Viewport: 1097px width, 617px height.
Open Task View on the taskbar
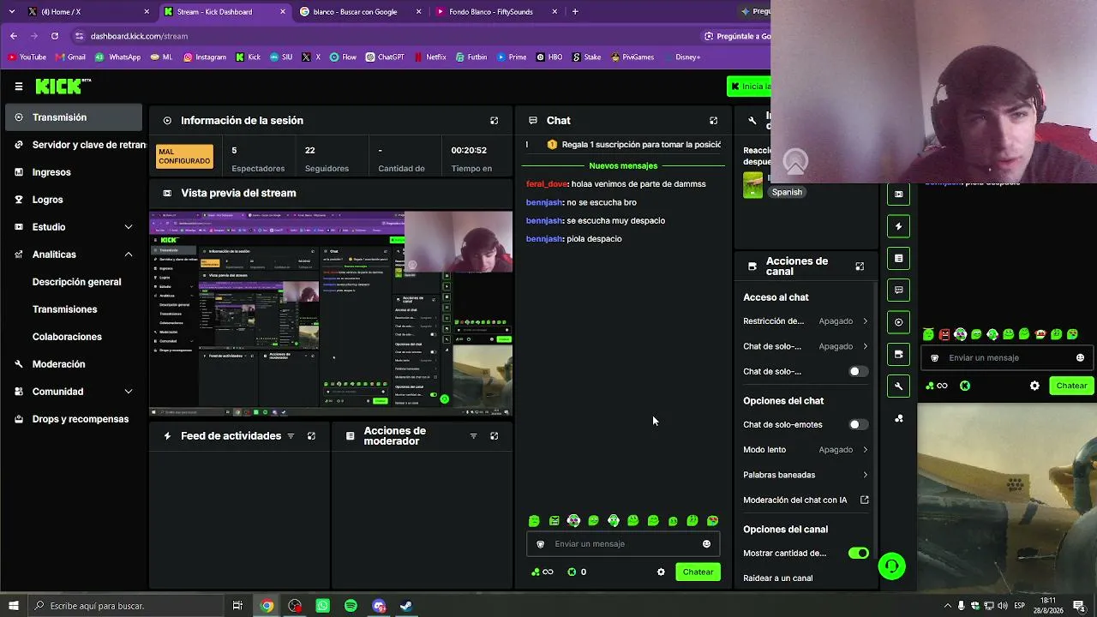[237, 606]
